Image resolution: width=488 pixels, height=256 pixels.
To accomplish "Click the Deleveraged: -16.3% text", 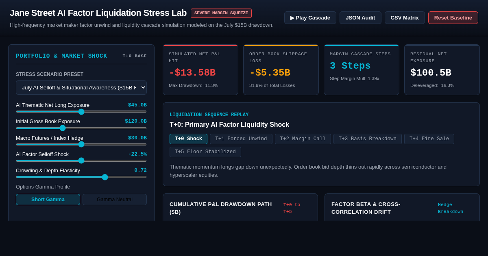I will [432, 85].
